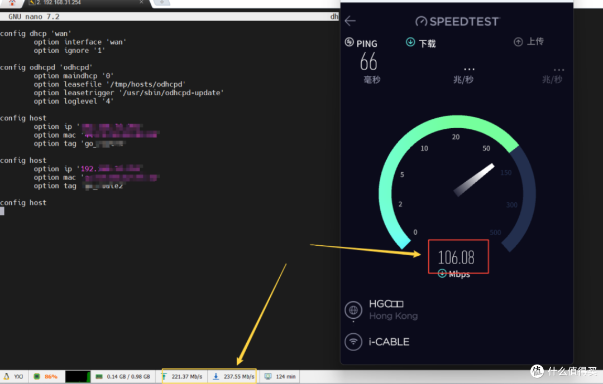Click the option tag 'go_ line
The height and width of the screenshot is (384, 603).
pyautogui.click(x=80, y=144)
